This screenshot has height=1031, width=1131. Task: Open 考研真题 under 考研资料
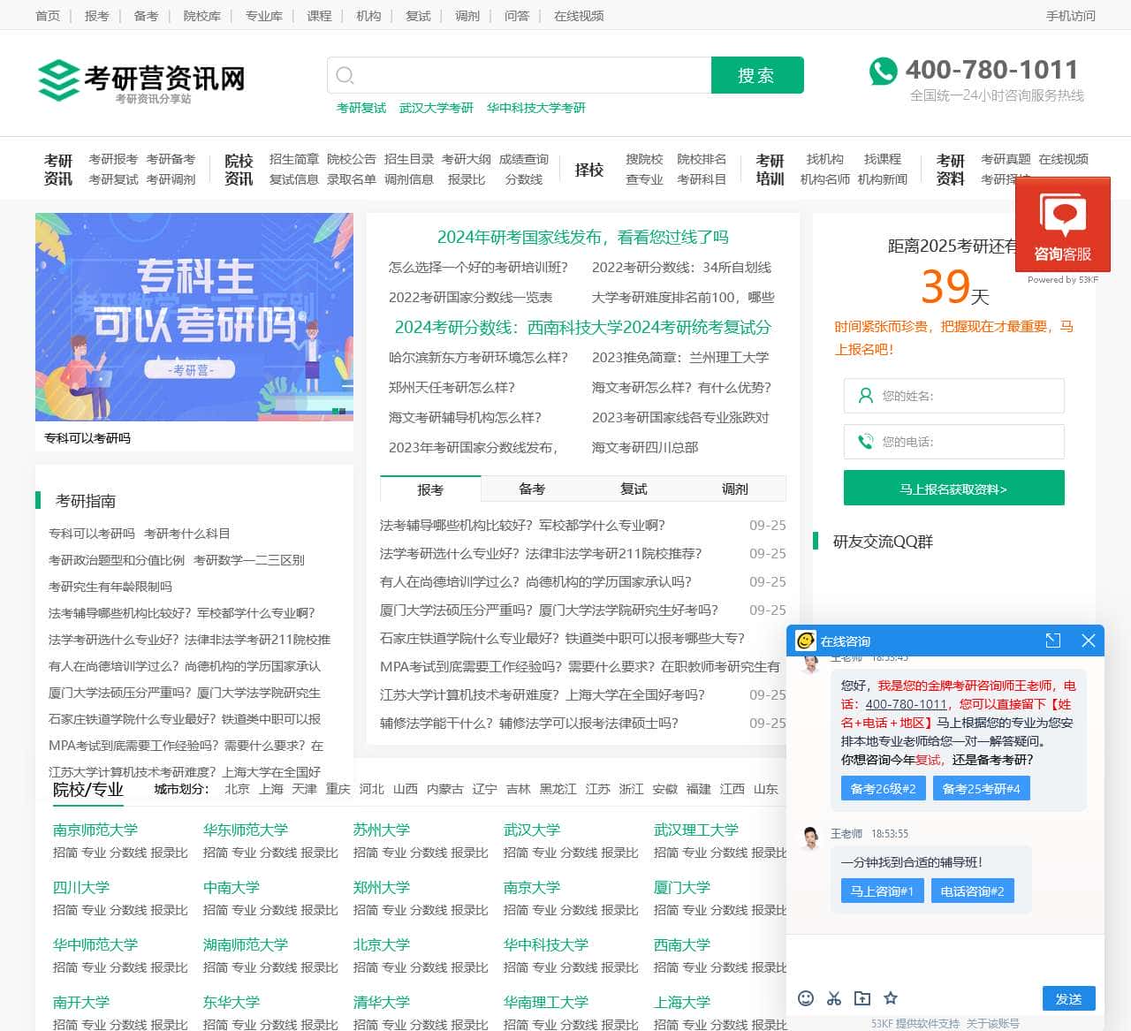pyautogui.click(x=1006, y=159)
